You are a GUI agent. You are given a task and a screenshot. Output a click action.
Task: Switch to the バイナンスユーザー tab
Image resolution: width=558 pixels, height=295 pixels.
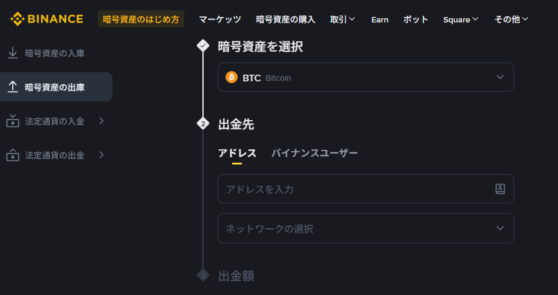coord(314,153)
